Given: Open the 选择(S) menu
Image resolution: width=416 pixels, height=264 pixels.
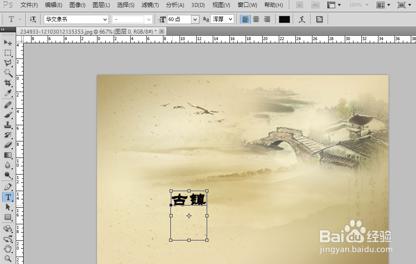Looking at the screenshot, I should point(125,5).
